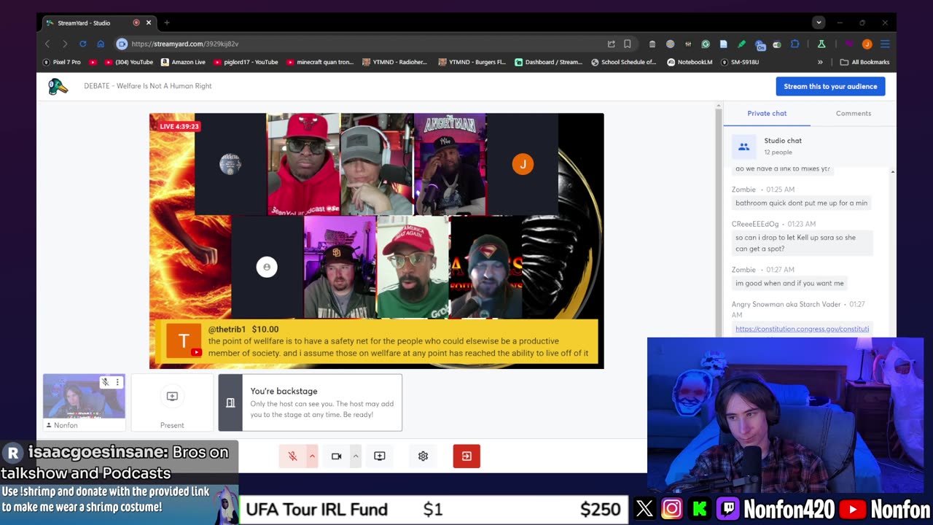Open camera options arrow
Viewport: 933px width, 525px height.
pos(356,456)
